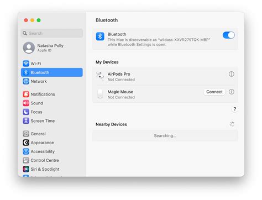The height and width of the screenshot is (200, 262).
Task: Minimize the window with yellow button
Action: click(32, 20)
